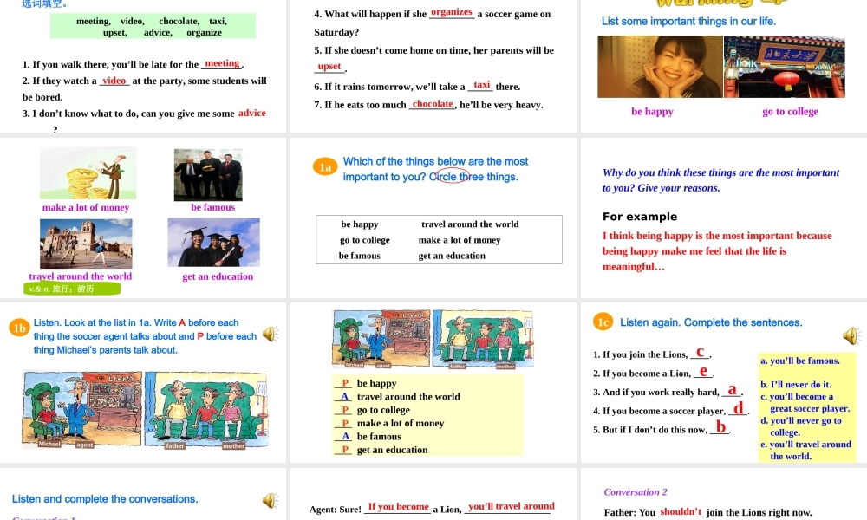Click the Michael and agent cartoon in slide 1b
867x520 pixels.
point(81,410)
